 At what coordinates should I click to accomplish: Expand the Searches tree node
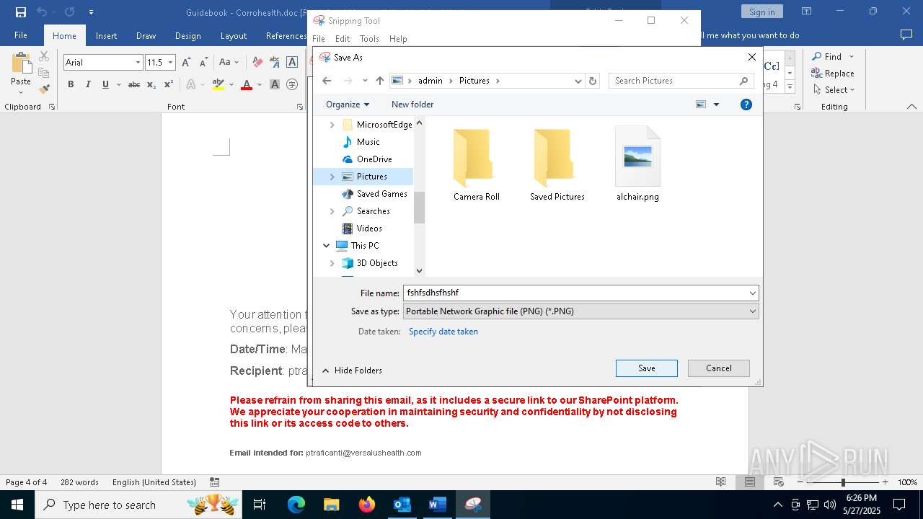click(x=332, y=211)
